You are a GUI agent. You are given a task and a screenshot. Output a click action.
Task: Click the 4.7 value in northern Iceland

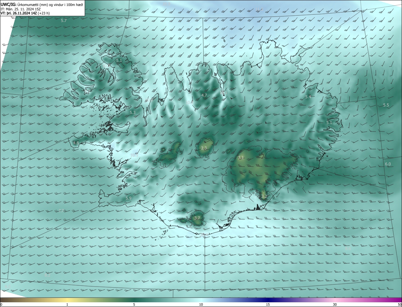point(204,95)
